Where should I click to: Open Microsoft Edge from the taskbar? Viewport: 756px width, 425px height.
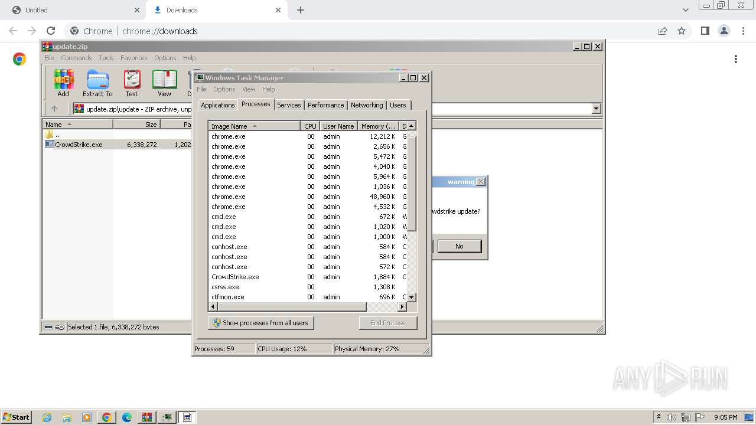click(126, 417)
